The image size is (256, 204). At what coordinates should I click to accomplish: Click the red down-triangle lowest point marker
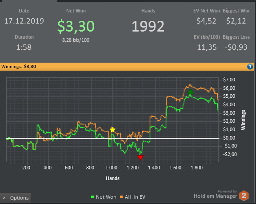[140, 158]
